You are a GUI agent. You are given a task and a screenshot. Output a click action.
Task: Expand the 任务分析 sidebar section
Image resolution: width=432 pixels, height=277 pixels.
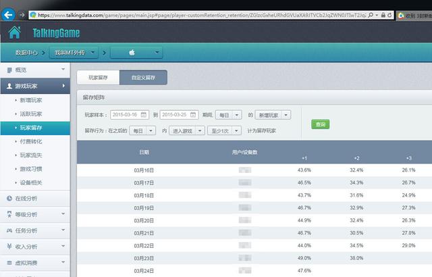click(63, 230)
